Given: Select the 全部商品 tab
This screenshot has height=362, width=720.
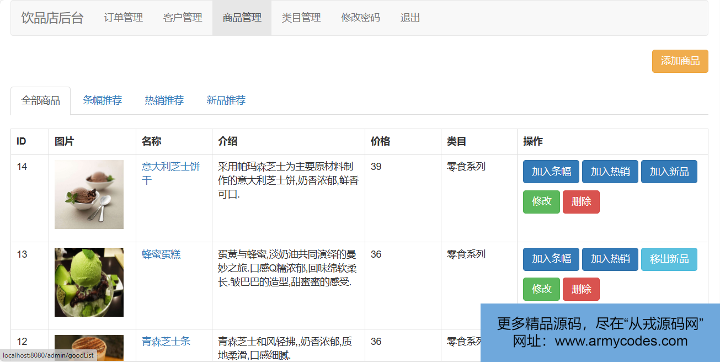Looking at the screenshot, I should coord(41,100).
